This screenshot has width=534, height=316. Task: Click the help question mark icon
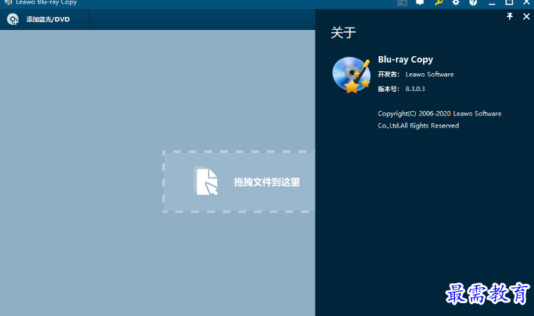coord(473,2)
